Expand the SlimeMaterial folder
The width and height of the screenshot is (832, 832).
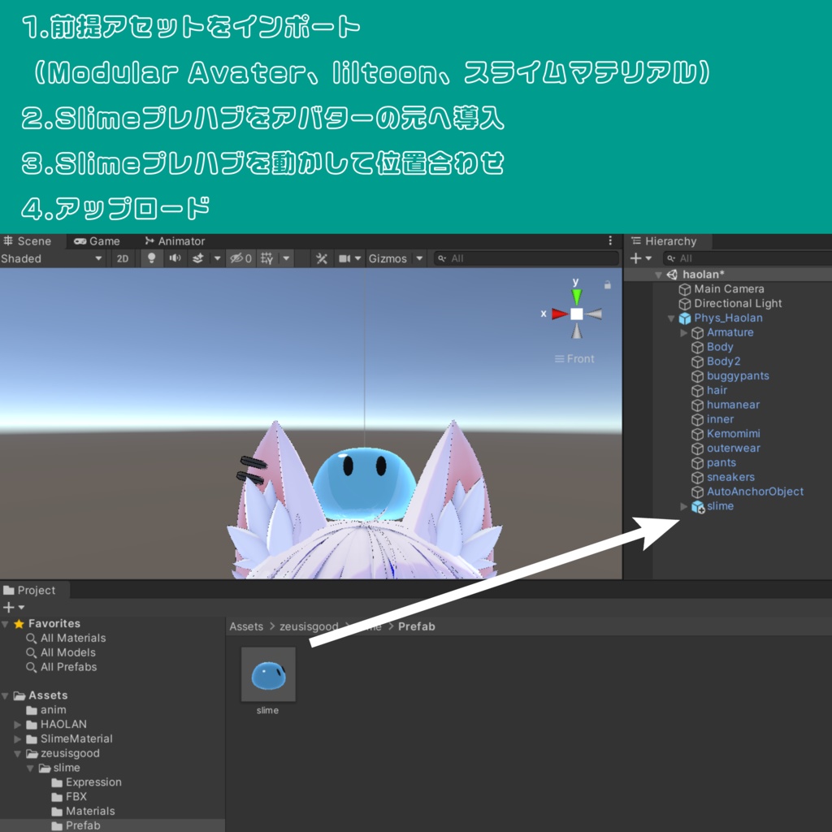pos(18,739)
